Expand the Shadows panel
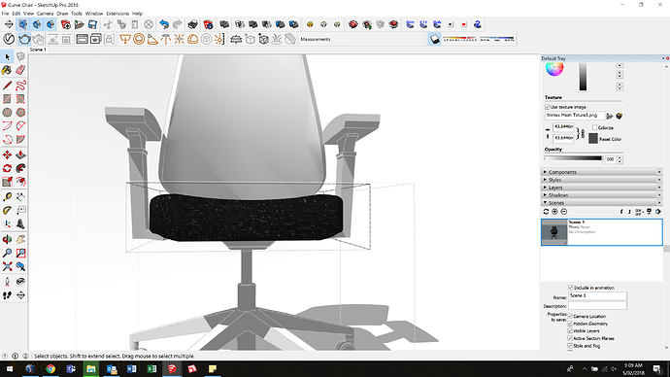670x377 pixels. click(602, 195)
